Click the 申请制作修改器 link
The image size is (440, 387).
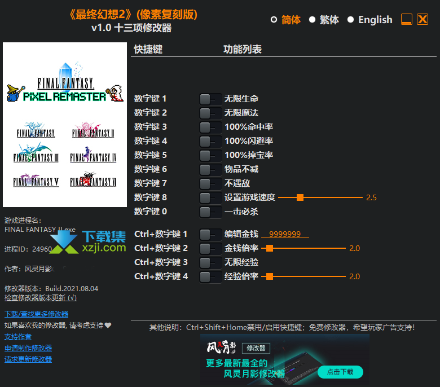coord(28,348)
